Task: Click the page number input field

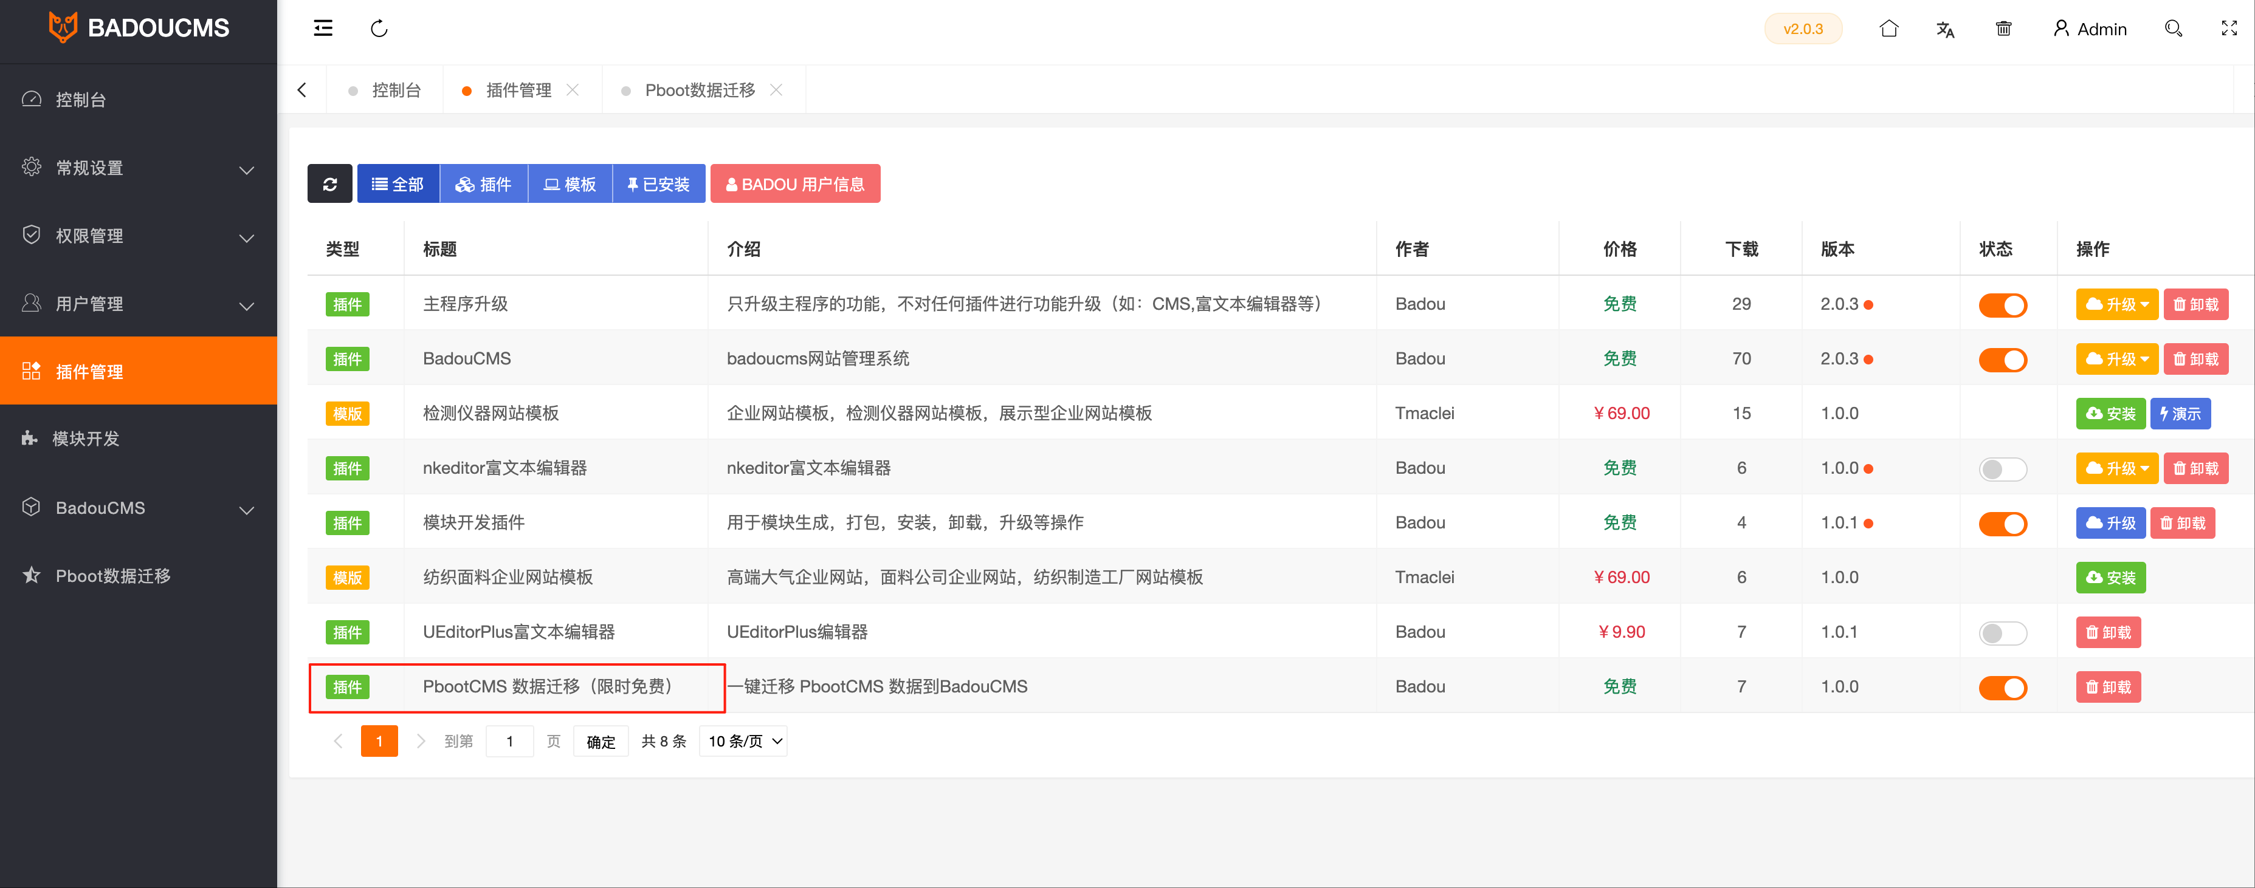Action: [509, 741]
